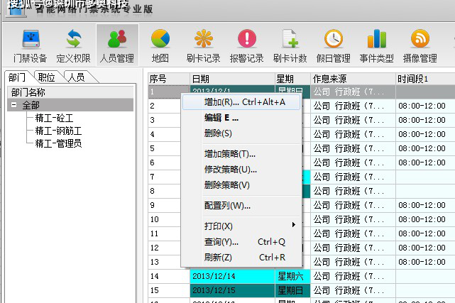Choose 编辑 E ... in the context menu
The width and height of the screenshot is (455, 303).
pyautogui.click(x=241, y=118)
